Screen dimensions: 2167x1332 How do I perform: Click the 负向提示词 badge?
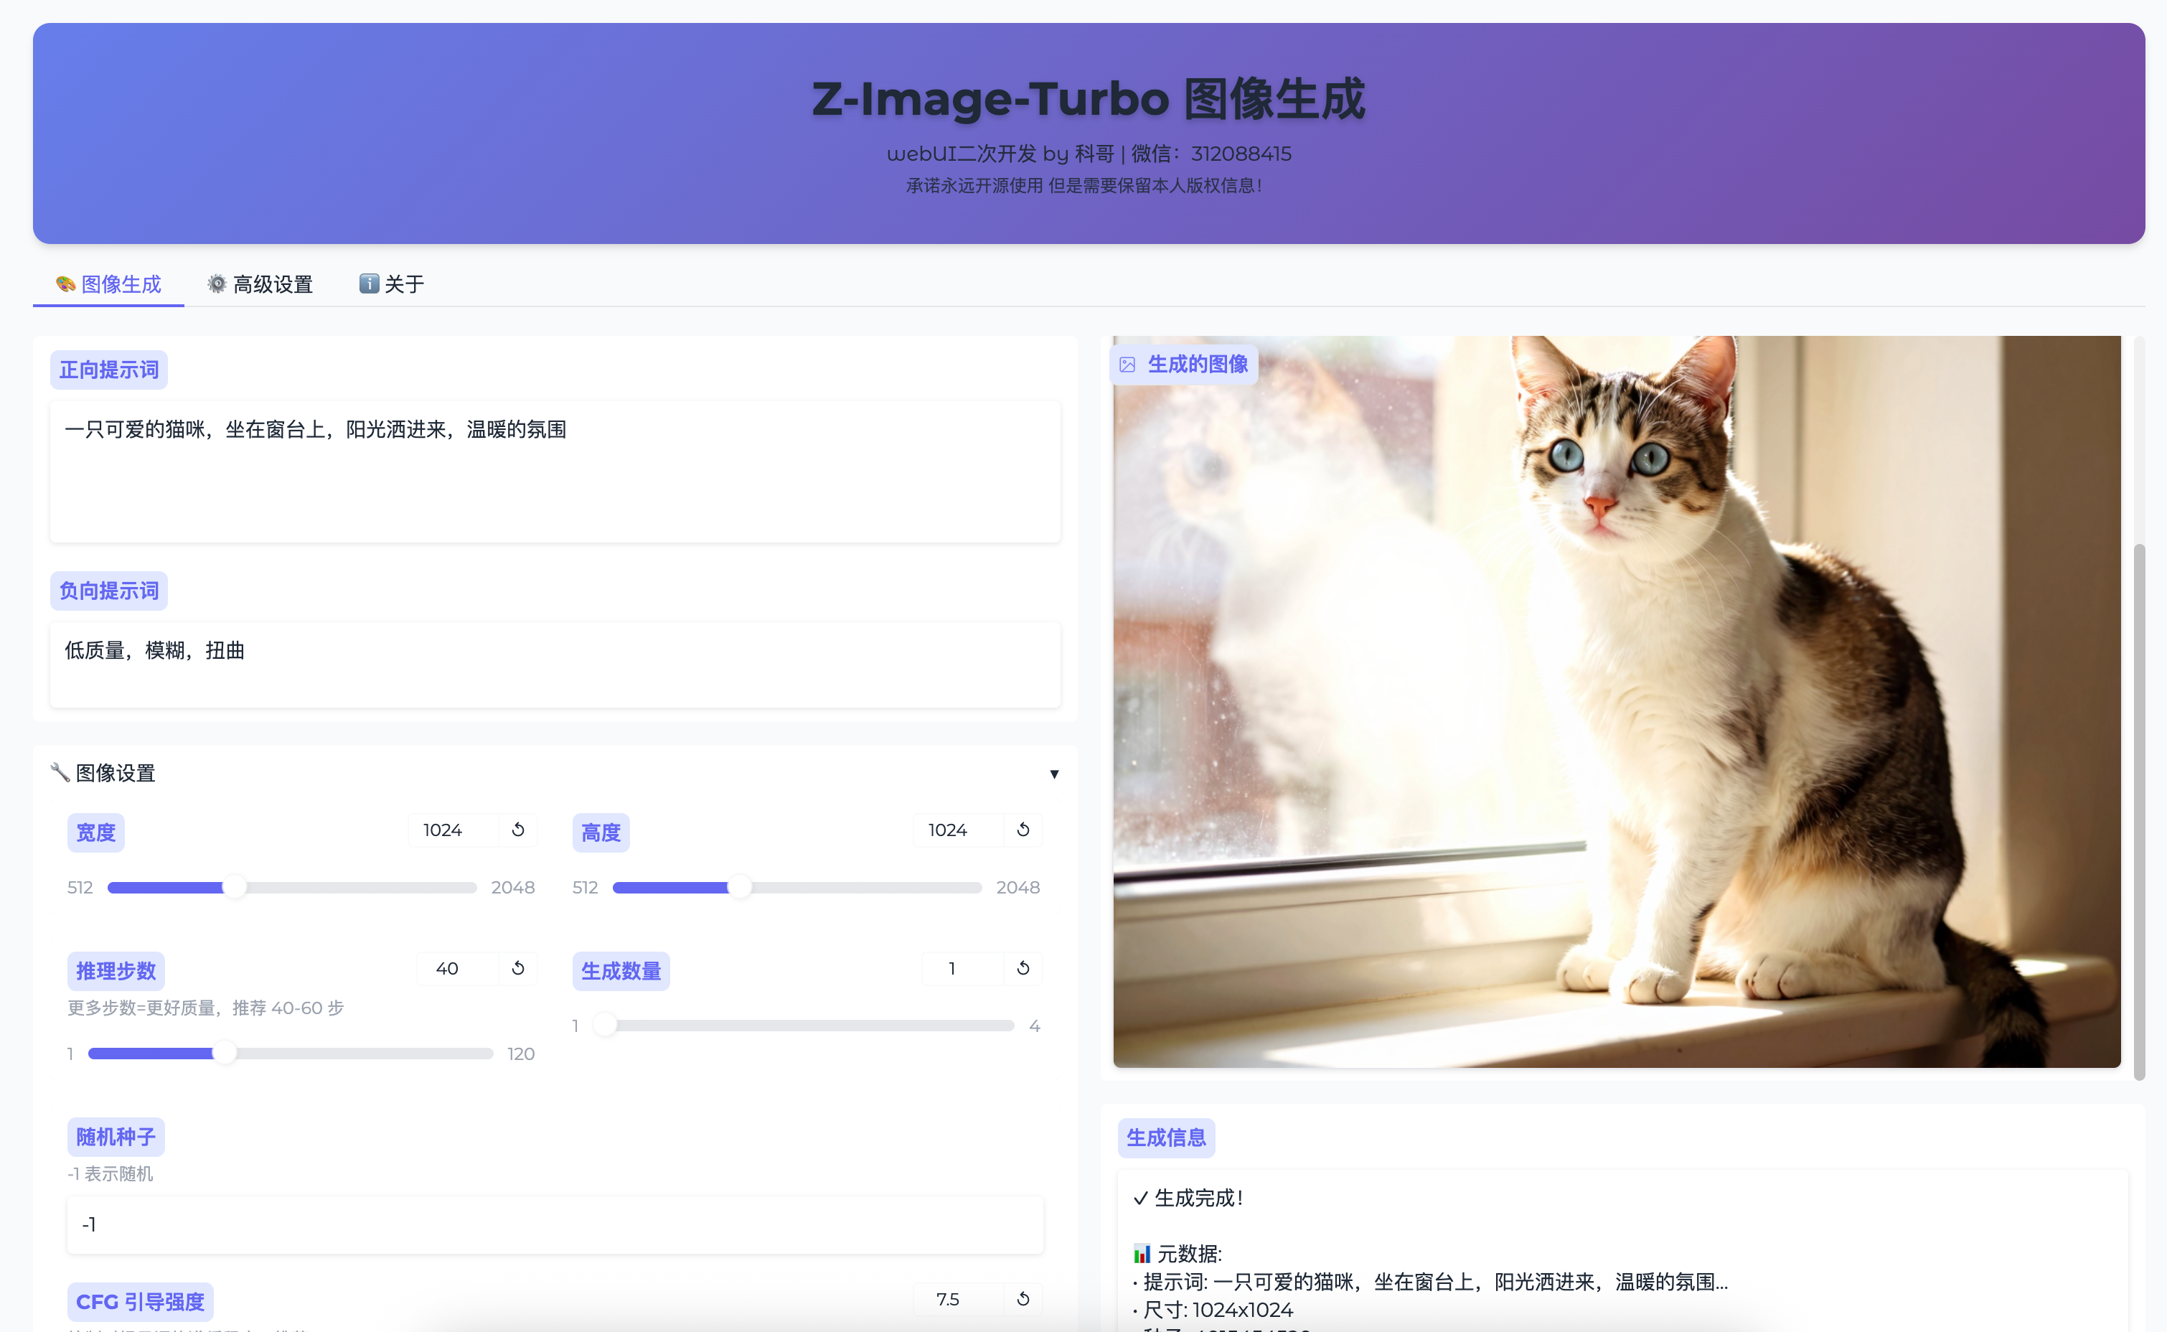click(x=108, y=591)
